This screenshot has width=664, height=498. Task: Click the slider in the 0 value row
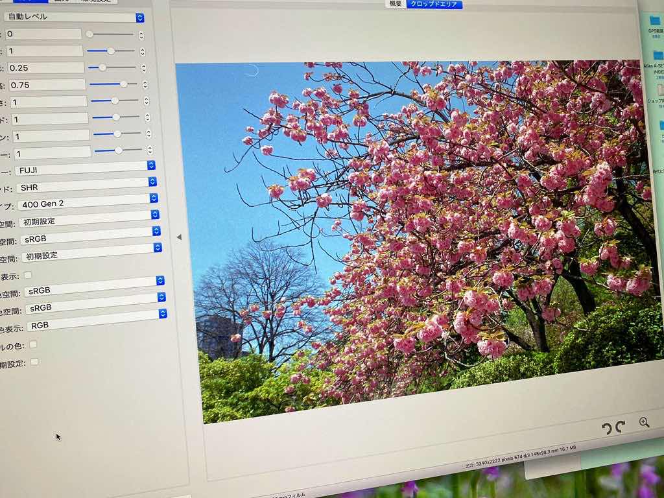(x=110, y=34)
